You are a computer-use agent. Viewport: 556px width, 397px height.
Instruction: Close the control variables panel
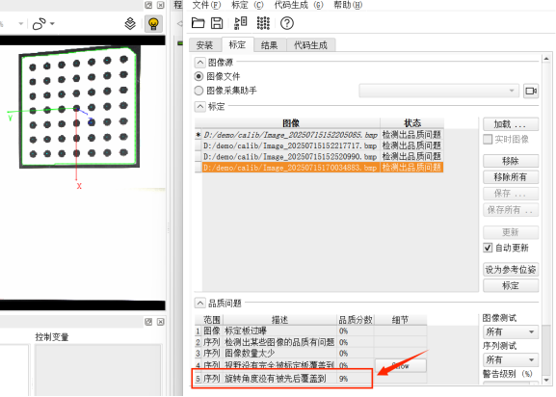click(161, 322)
